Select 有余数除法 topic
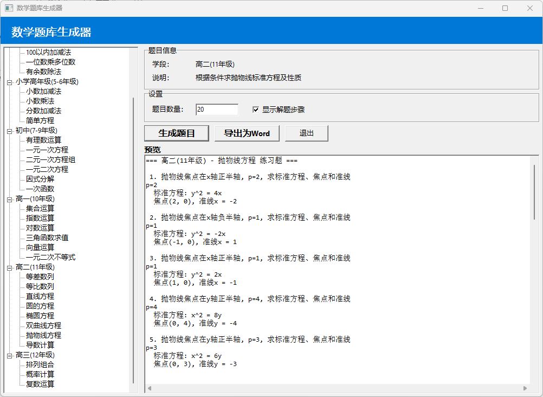This screenshot has height=397, width=543. 44,72
